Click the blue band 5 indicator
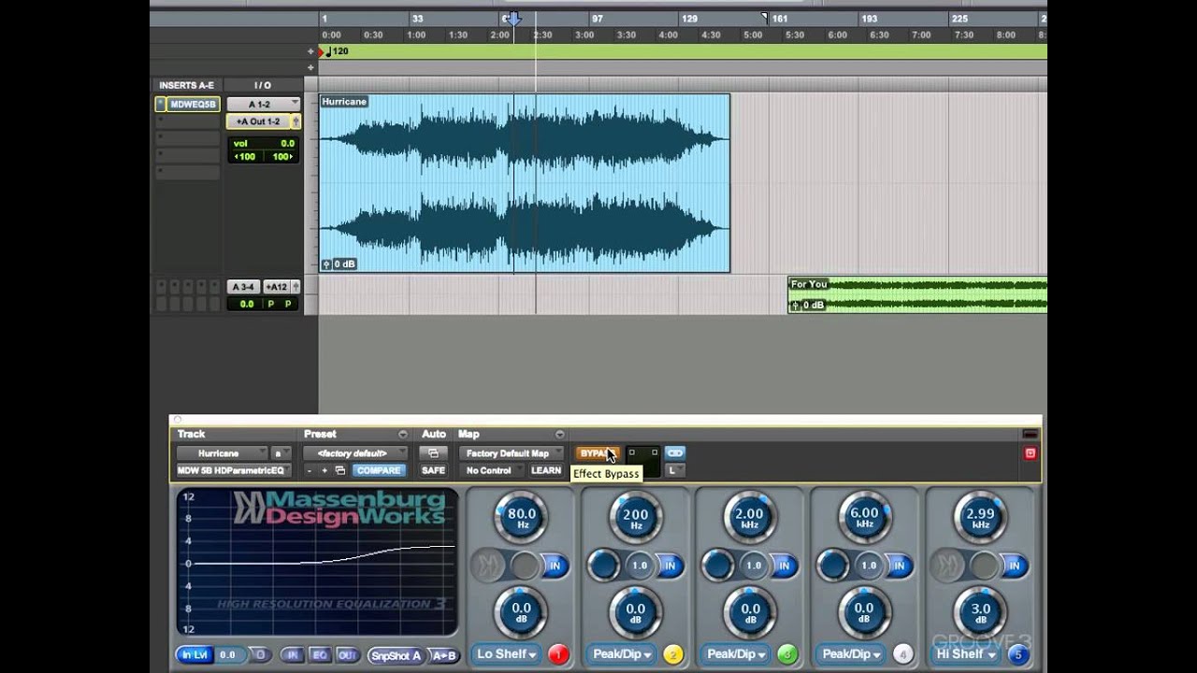The height and width of the screenshot is (673, 1197). click(1018, 654)
